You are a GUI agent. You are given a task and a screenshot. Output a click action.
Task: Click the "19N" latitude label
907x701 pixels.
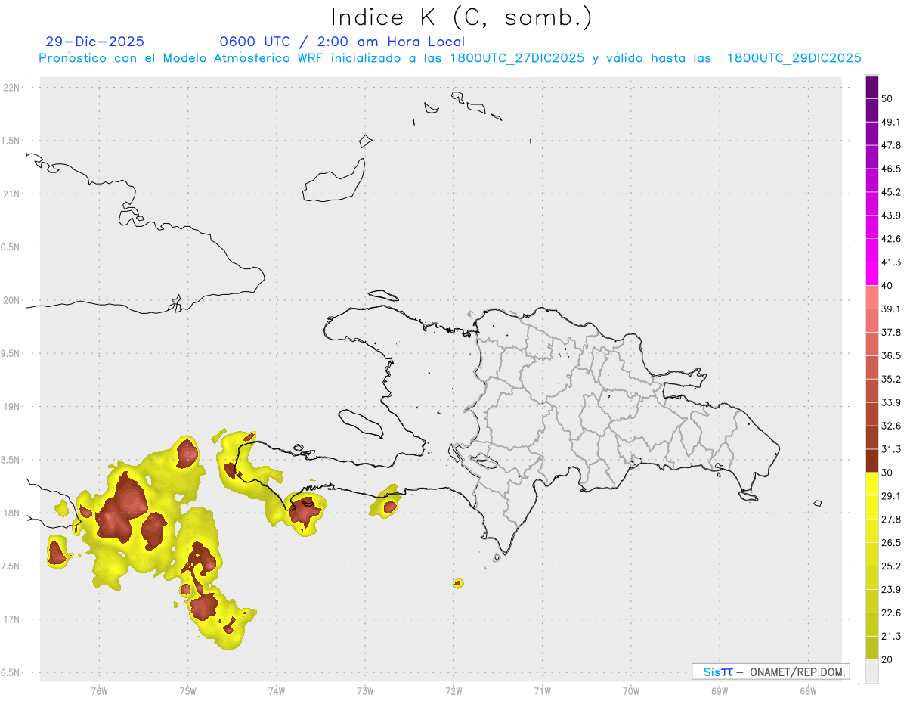13,406
